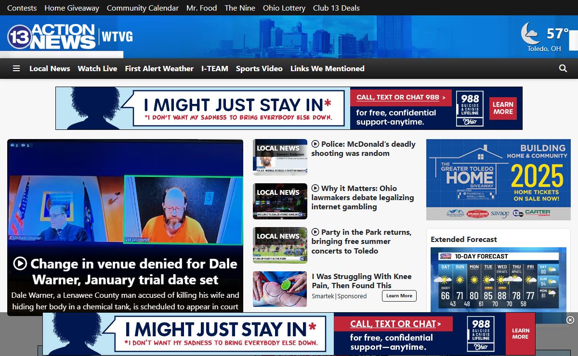The width and height of the screenshot is (578, 356).
Task: Click Learn More on Smartek sponsored ad
Action: (399, 296)
